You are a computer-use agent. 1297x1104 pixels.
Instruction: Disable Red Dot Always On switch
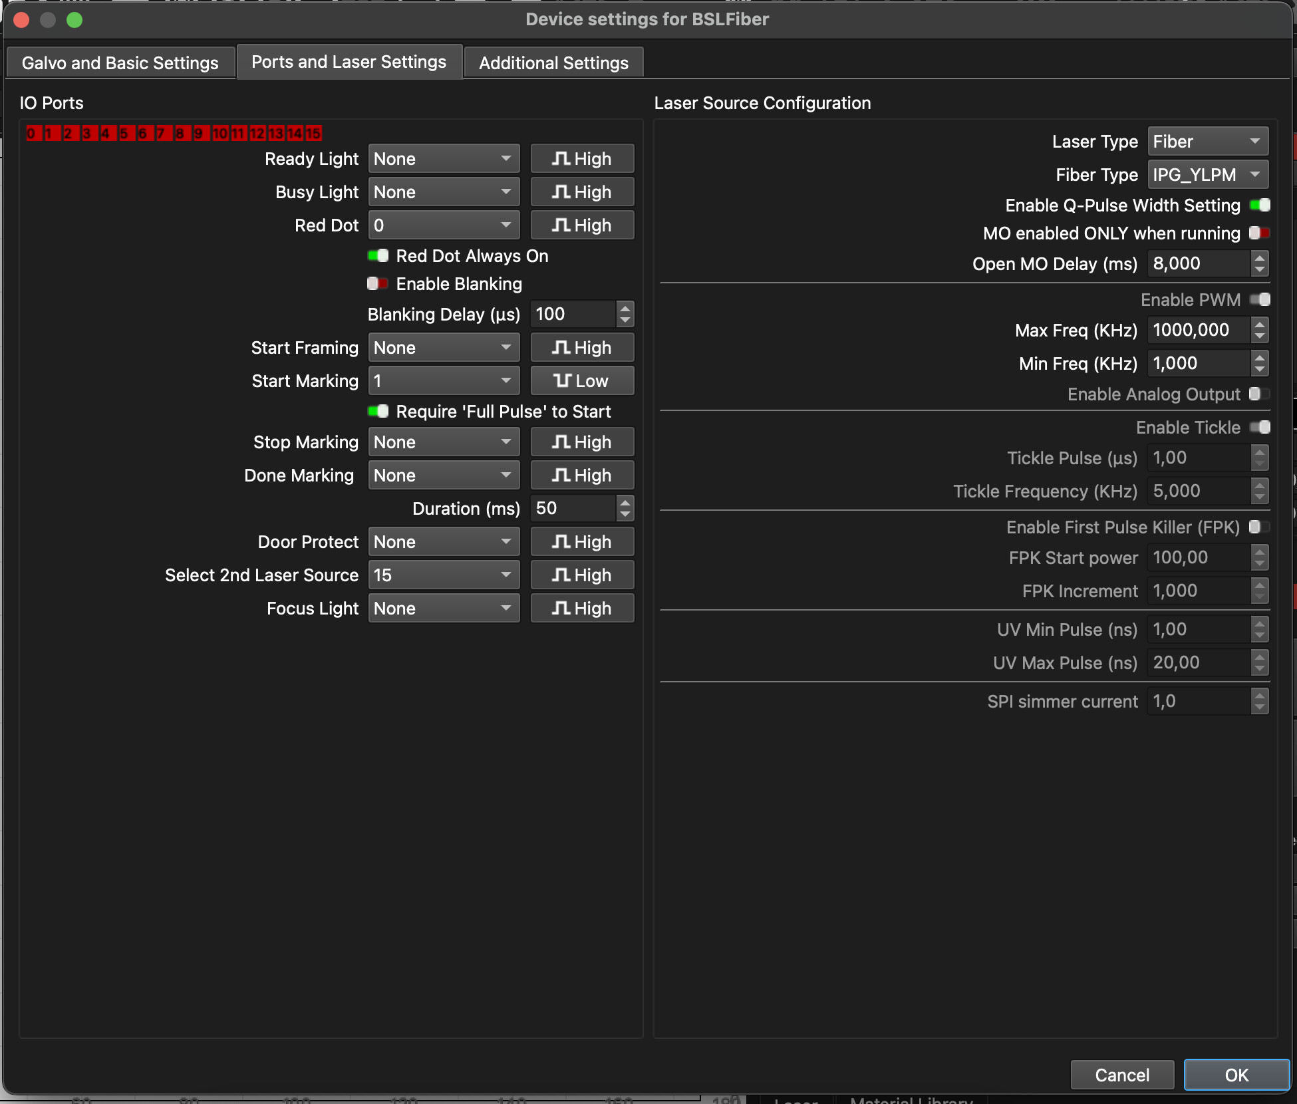[x=378, y=256]
